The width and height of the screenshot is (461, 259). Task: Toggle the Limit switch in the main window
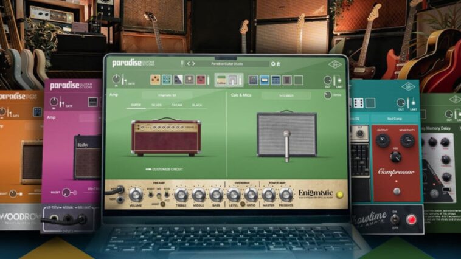click(x=339, y=80)
